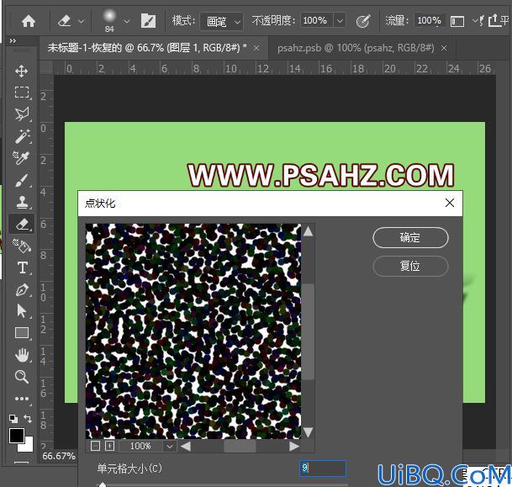Open the Eraser tool preset picker
The height and width of the screenshot is (487, 512).
(81, 22)
